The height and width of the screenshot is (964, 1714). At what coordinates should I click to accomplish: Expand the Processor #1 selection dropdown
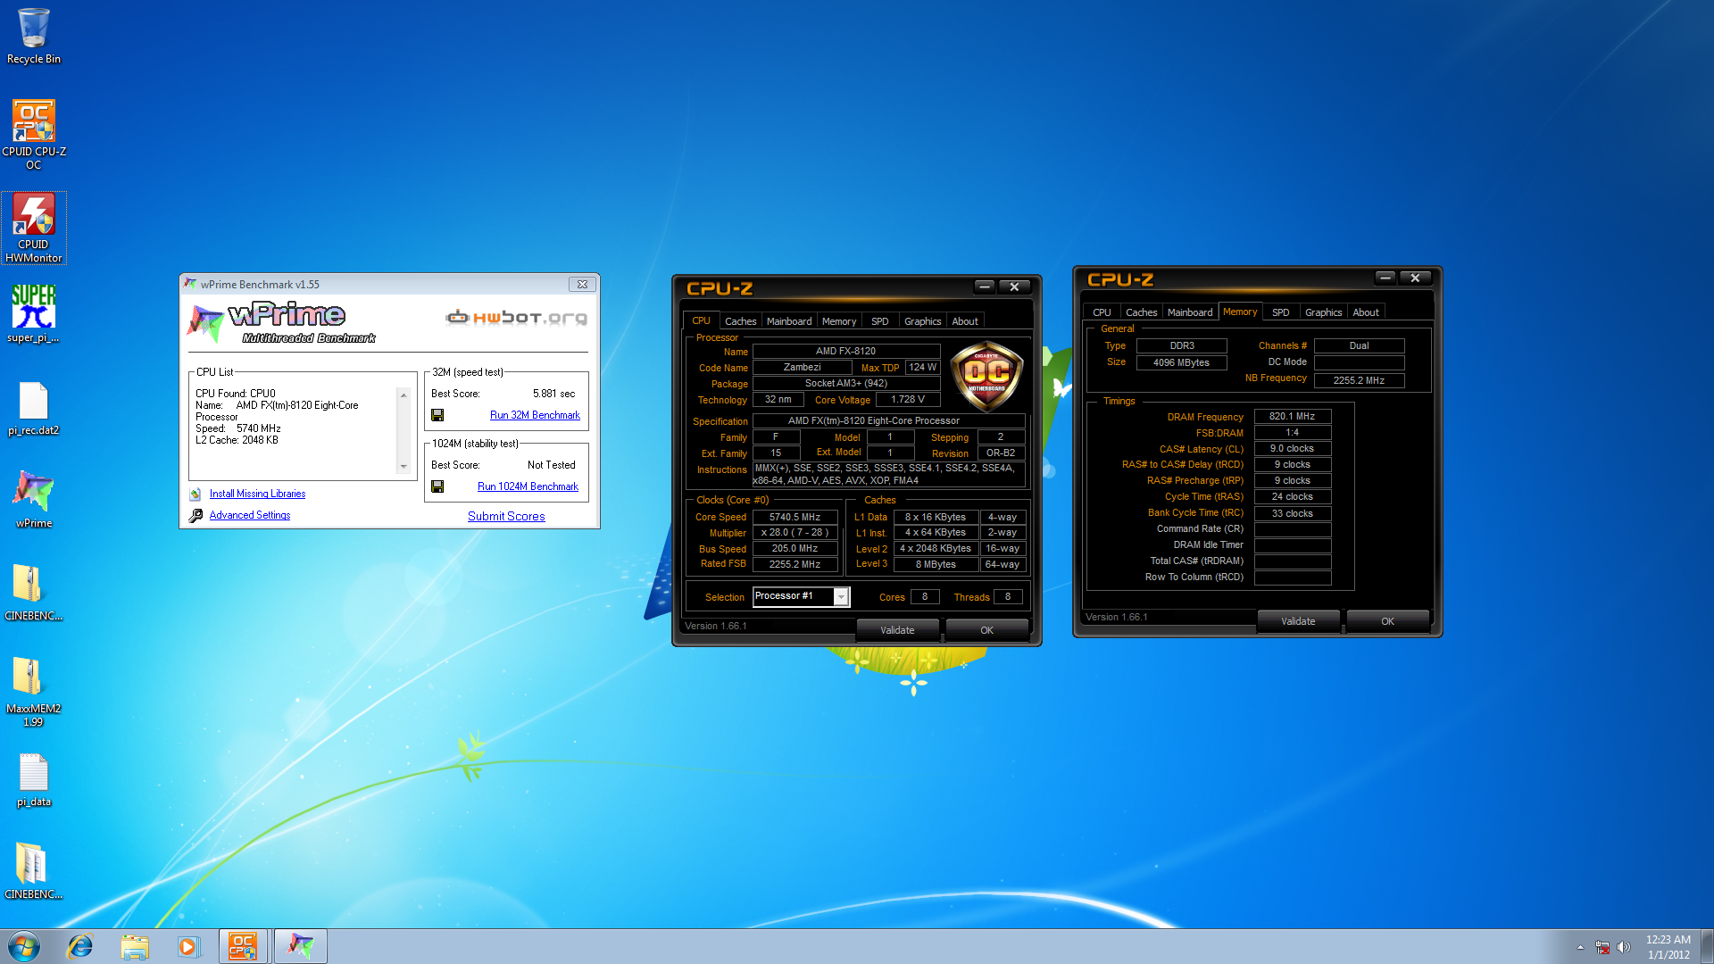(840, 596)
